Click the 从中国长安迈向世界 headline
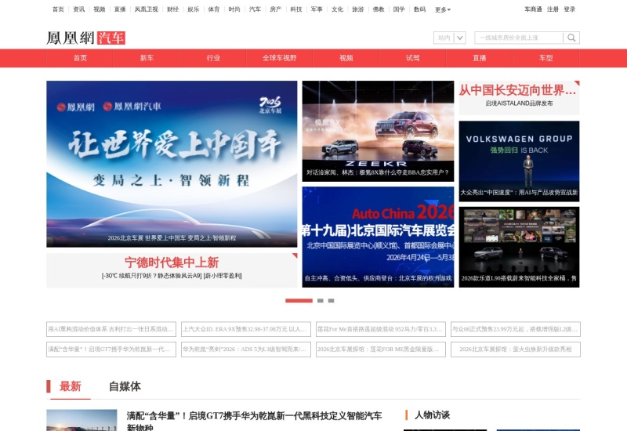The image size is (627, 431). pyautogui.click(x=517, y=90)
